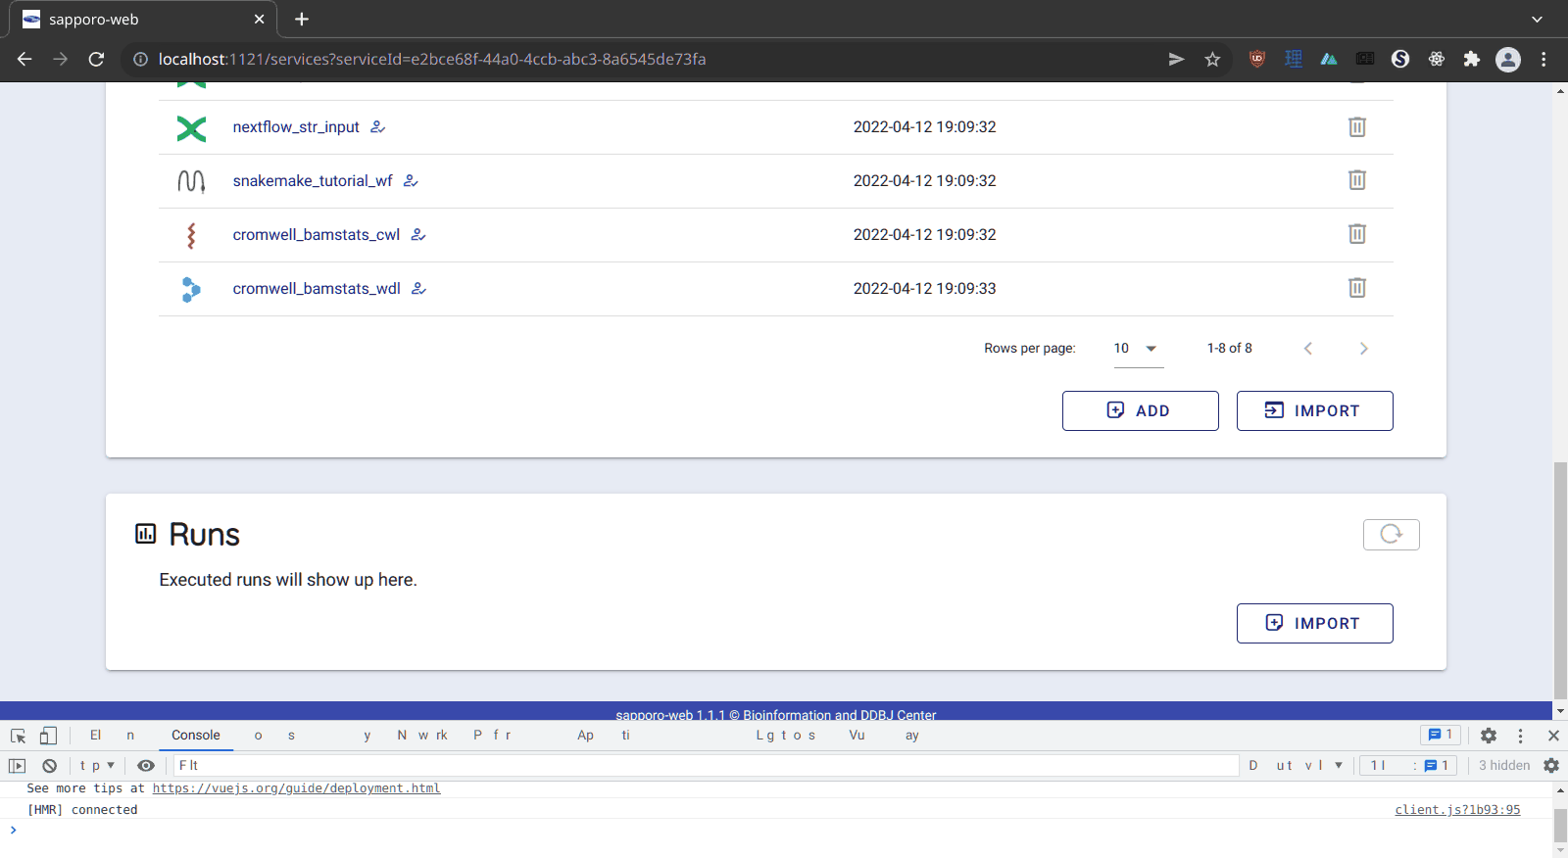Delete the cromwell_bamstats_wdl workflow
The width and height of the screenshot is (1568, 858).
1356,288
